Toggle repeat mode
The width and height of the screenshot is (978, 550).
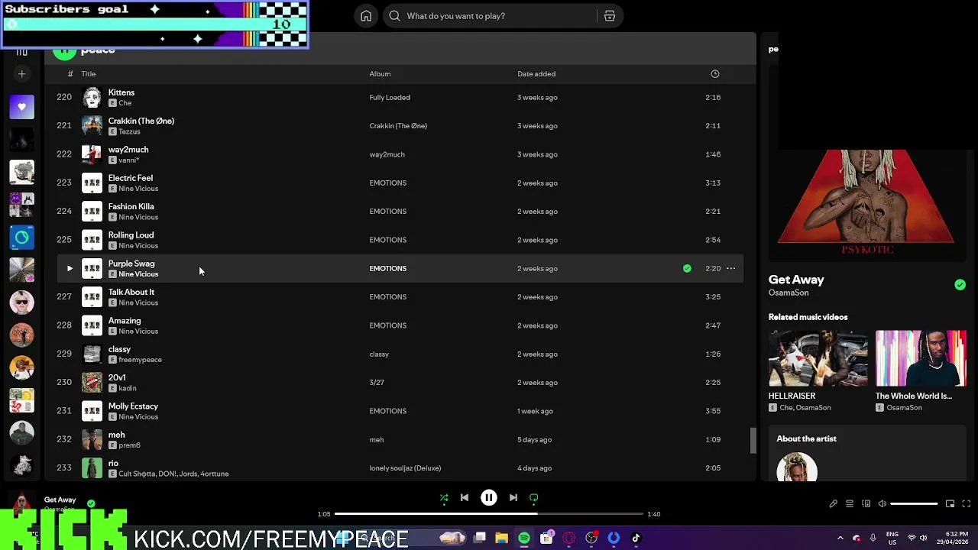tap(534, 498)
